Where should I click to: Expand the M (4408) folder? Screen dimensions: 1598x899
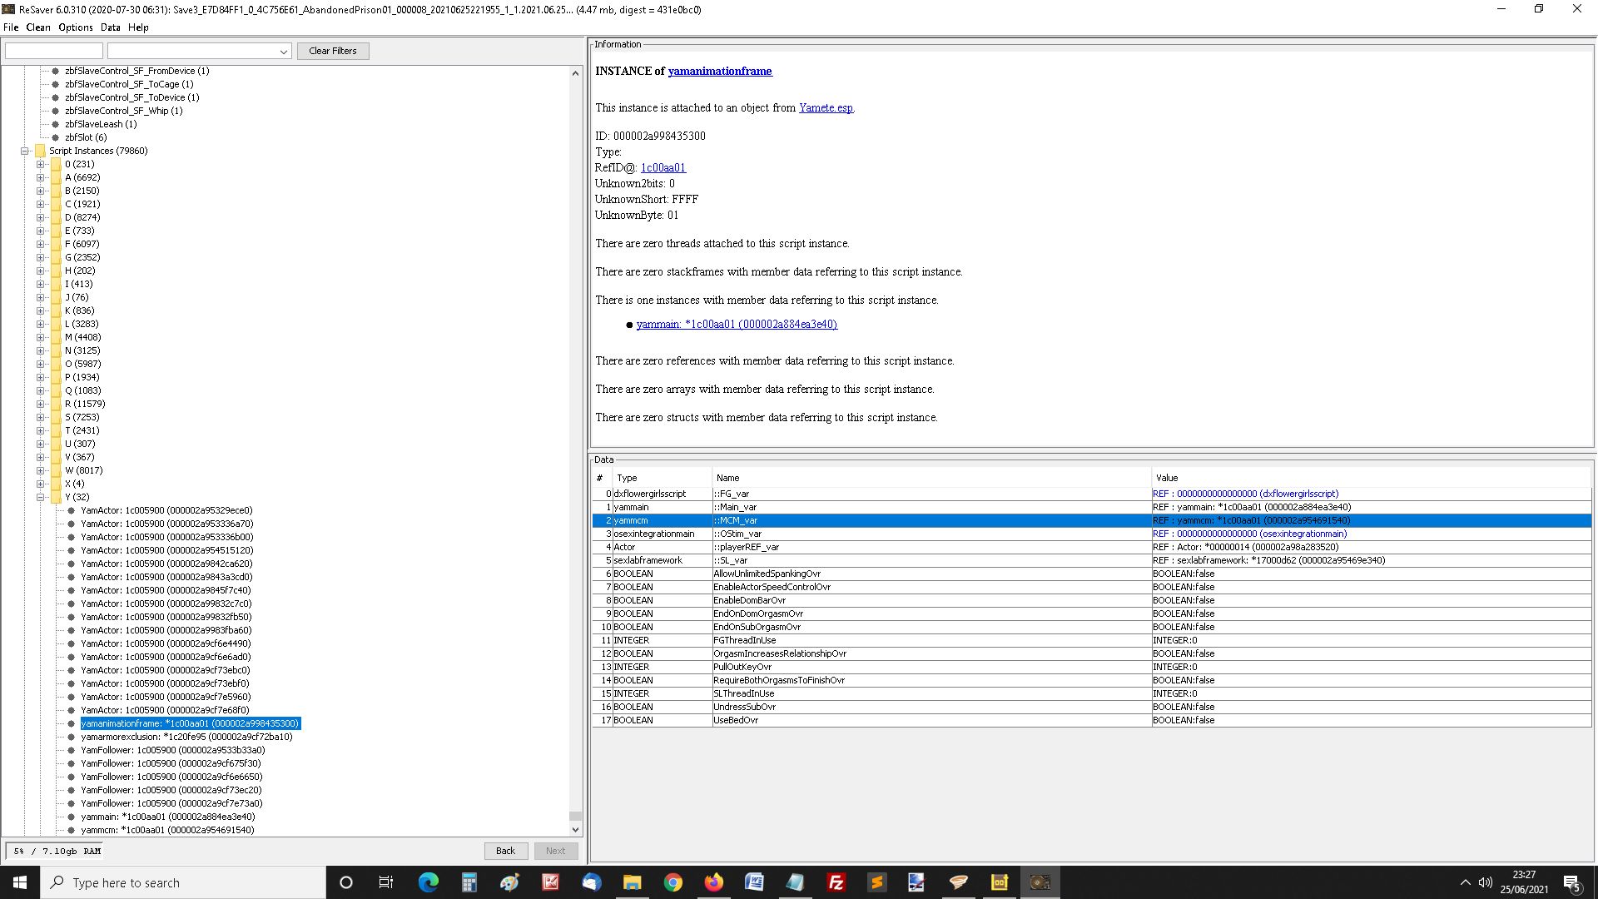tap(40, 337)
